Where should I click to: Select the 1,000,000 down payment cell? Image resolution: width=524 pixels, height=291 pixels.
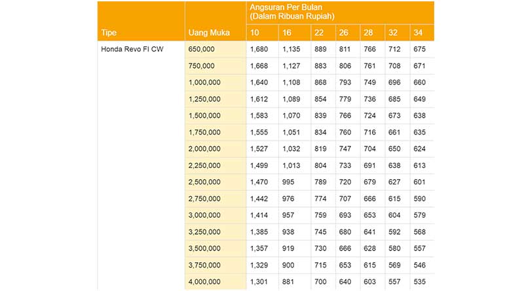click(x=204, y=82)
